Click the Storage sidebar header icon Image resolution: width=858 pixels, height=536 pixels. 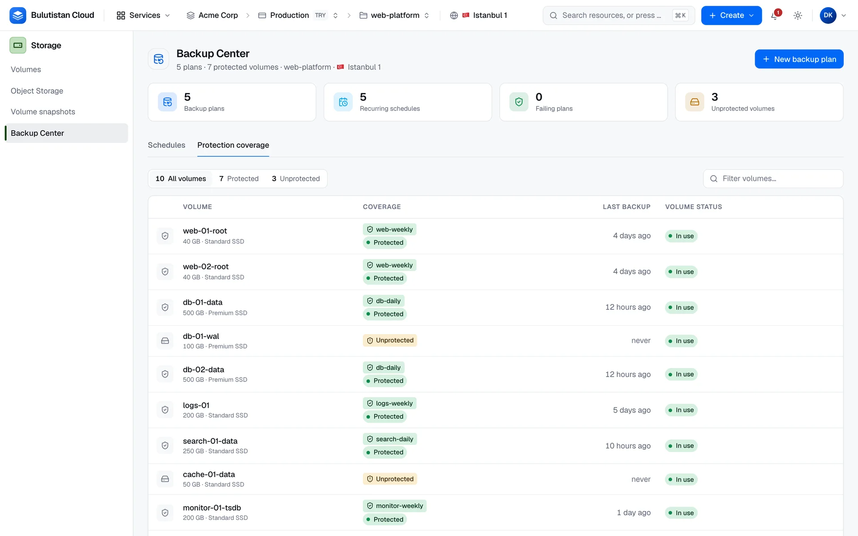tap(18, 45)
